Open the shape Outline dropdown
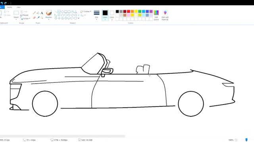 [x=86, y=11]
